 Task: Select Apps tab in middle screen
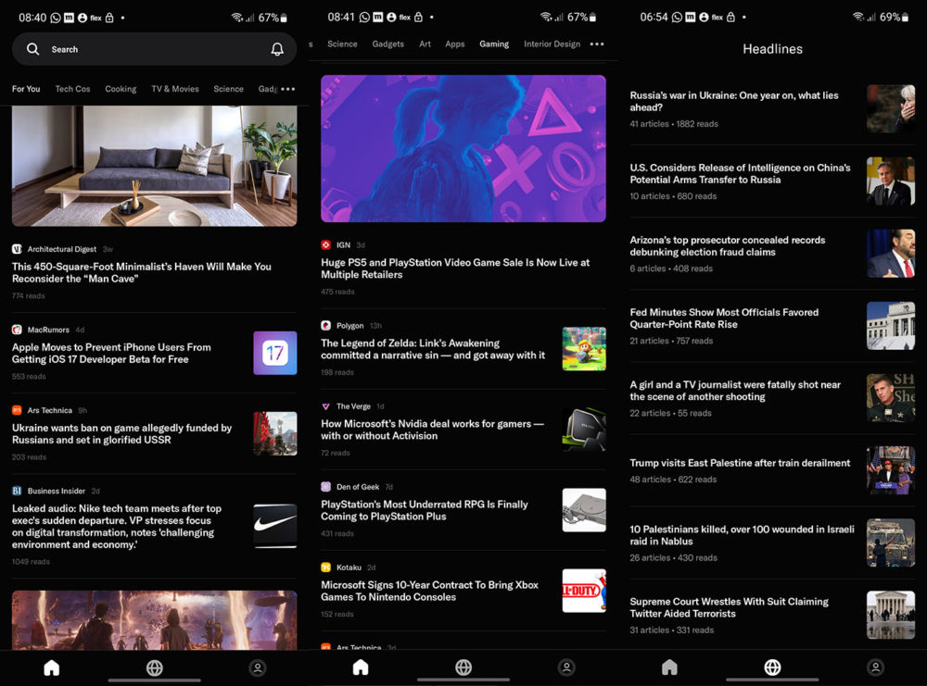point(454,44)
